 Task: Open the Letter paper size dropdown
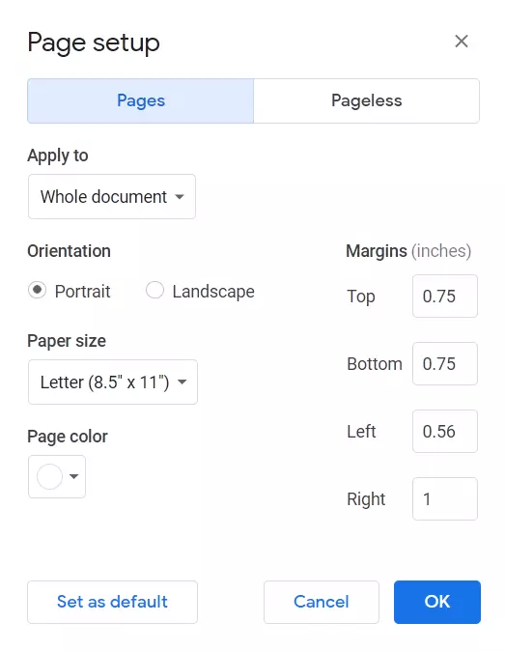pyautogui.click(x=113, y=382)
